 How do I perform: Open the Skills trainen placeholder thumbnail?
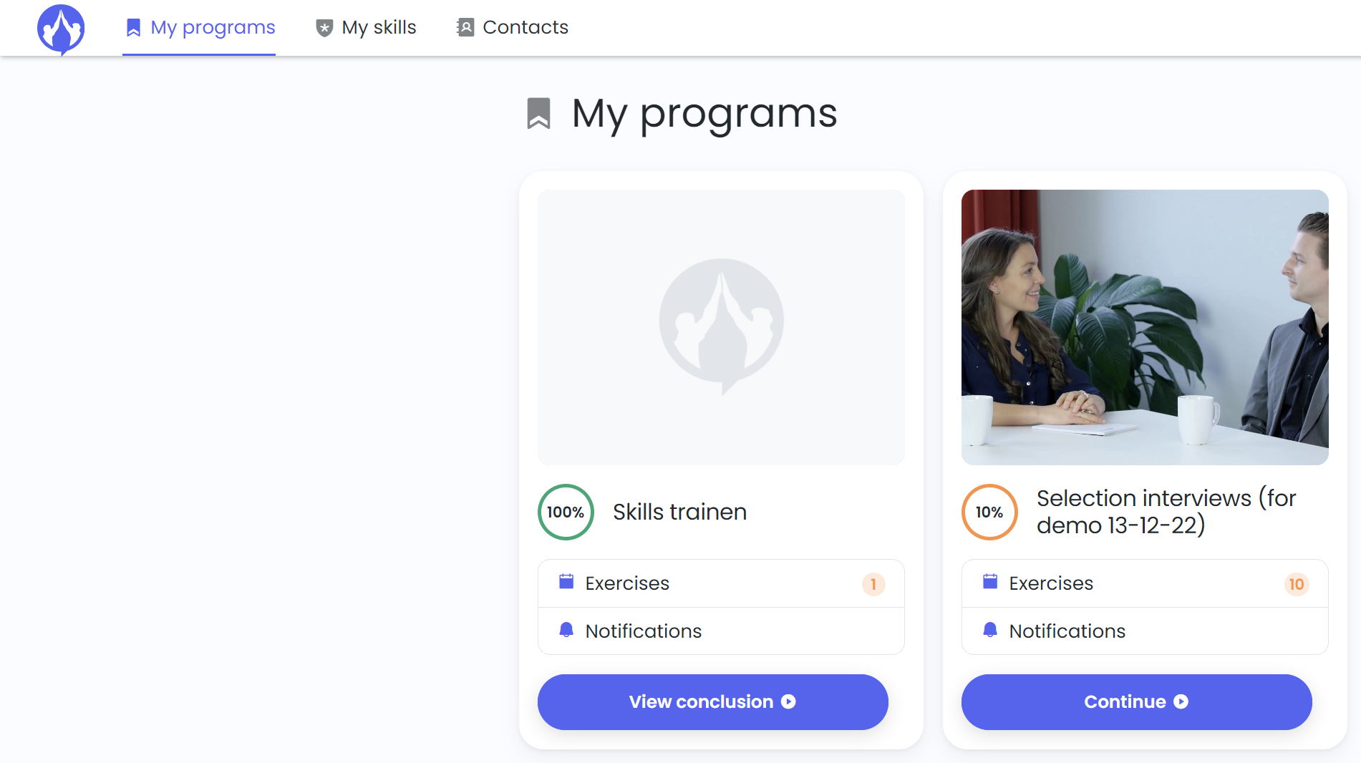tap(721, 327)
